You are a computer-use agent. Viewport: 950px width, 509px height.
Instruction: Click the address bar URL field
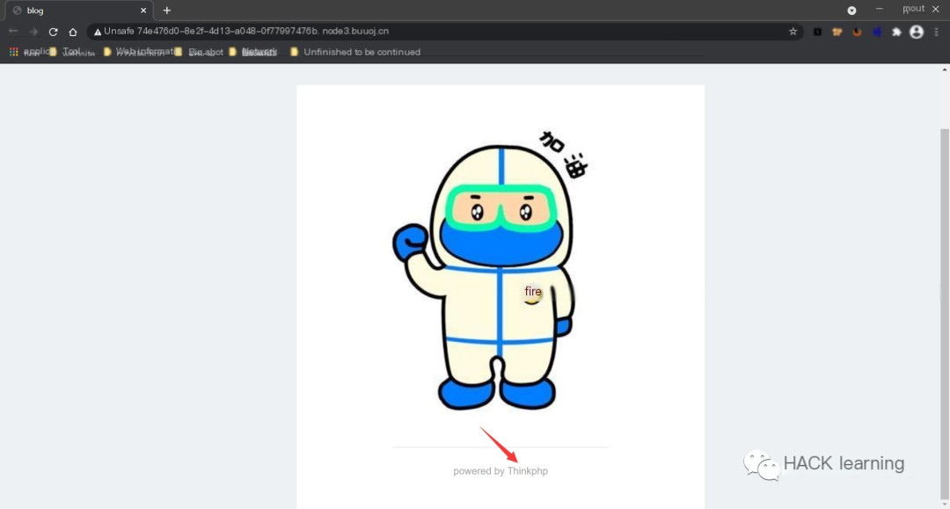click(445, 32)
